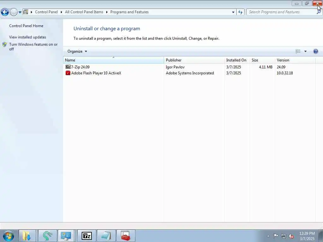Screen dimensions: 323x242
Task: Click the shield icon beside Turn Windows features
Action: (4, 44)
